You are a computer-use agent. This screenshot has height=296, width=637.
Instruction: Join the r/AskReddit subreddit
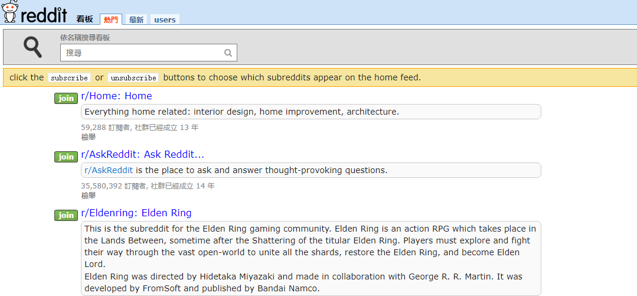point(66,157)
